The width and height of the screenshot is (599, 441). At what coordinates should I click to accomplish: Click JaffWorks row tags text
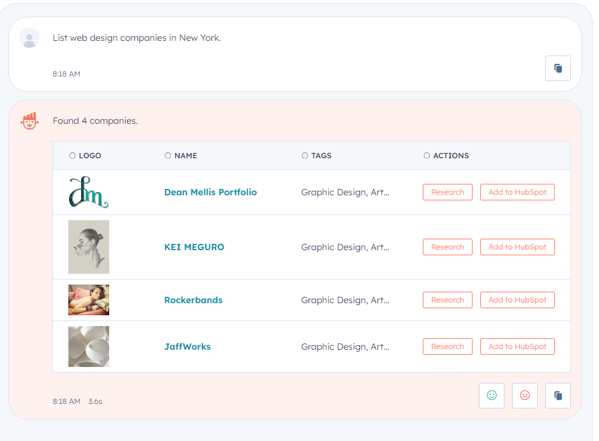pyautogui.click(x=345, y=347)
